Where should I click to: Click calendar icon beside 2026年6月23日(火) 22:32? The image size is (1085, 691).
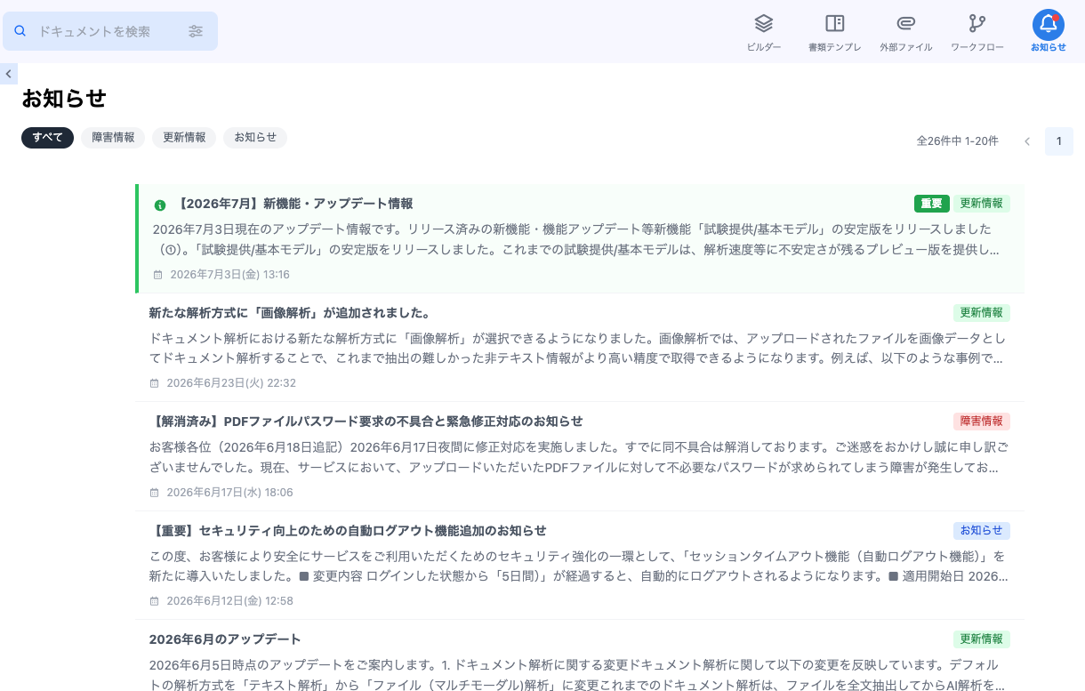(155, 383)
